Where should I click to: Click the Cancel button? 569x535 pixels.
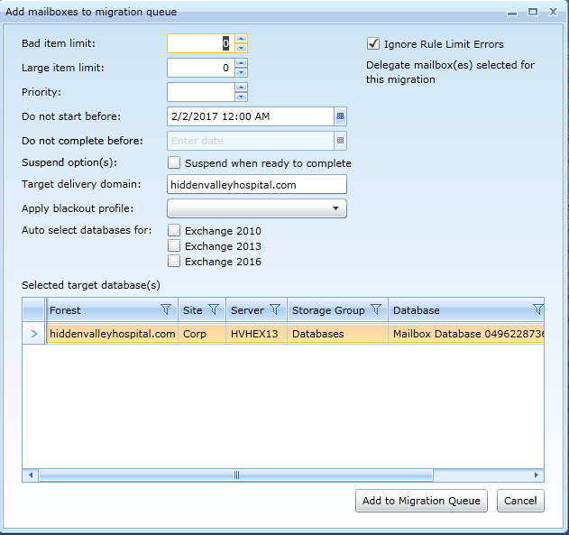[520, 501]
